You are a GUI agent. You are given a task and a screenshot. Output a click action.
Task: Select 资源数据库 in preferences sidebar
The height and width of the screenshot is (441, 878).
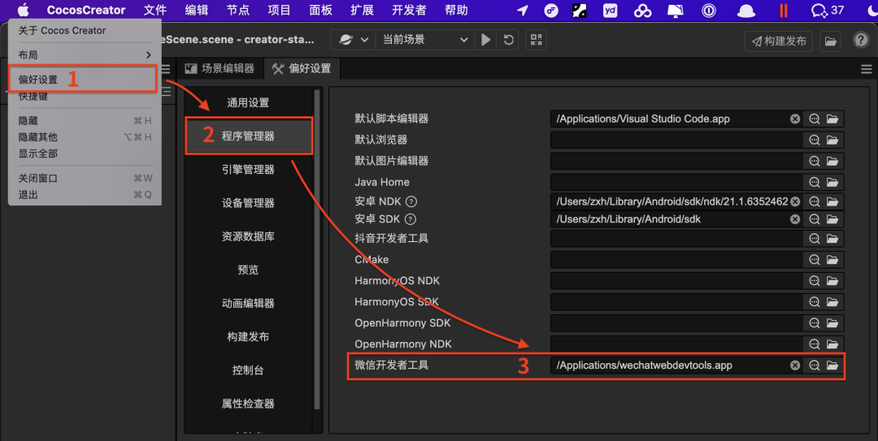click(248, 236)
